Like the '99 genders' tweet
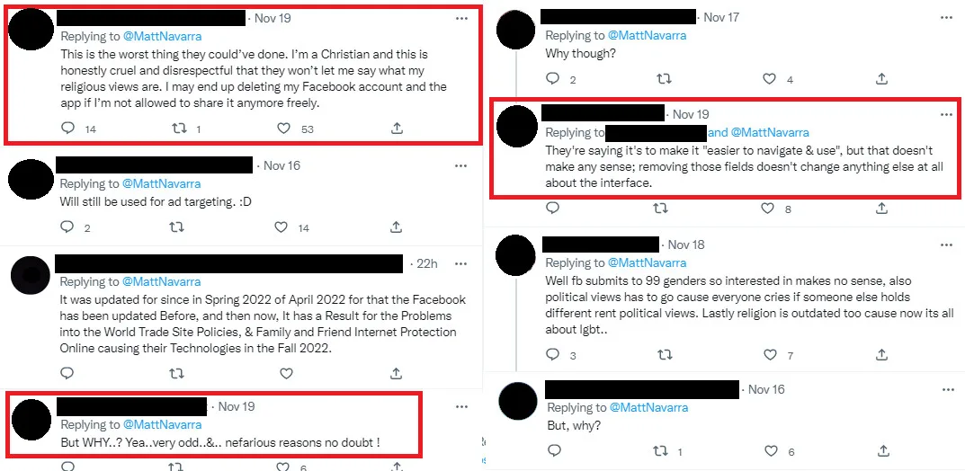The width and height of the screenshot is (965, 471). tap(766, 355)
